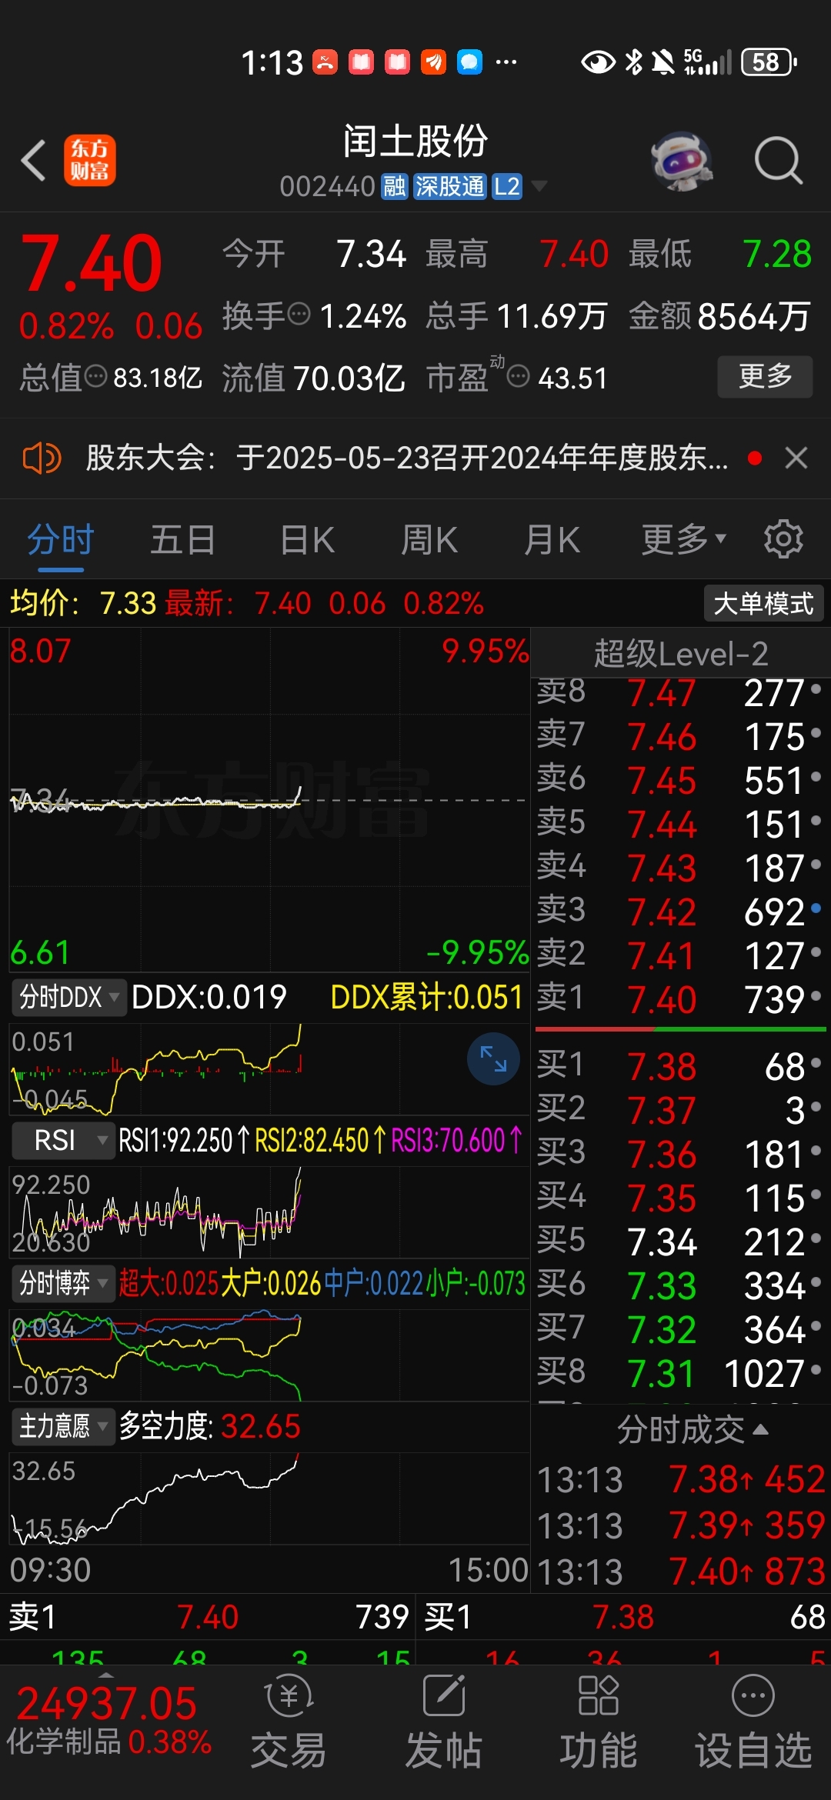Open the 东方财富 logo icon
This screenshot has height=1800, width=831.
pyautogui.click(x=90, y=161)
